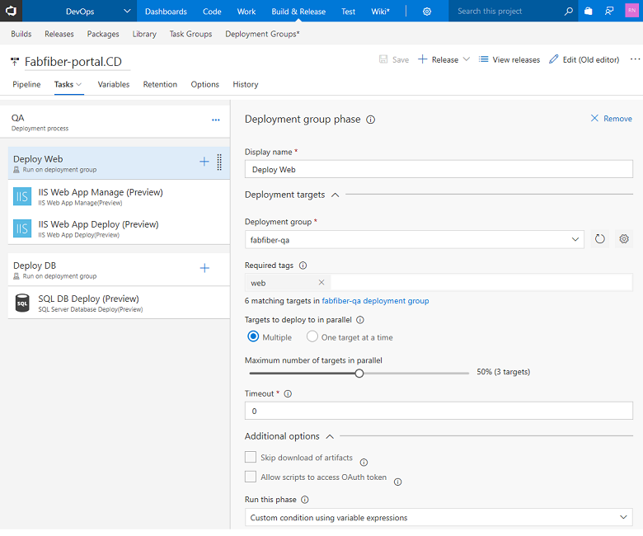Image resolution: width=643 pixels, height=536 pixels.
Task: Select One target at a time option
Action: 312,336
